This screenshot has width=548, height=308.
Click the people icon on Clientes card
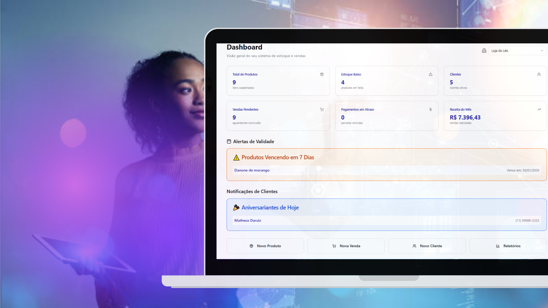[x=539, y=74]
